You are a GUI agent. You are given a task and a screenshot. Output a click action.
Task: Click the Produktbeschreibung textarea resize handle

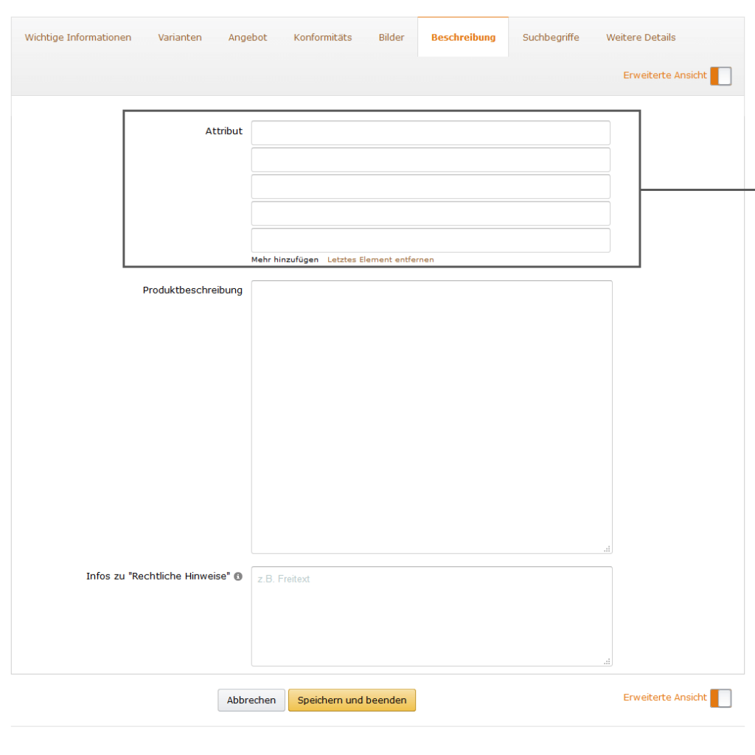pos(608,549)
